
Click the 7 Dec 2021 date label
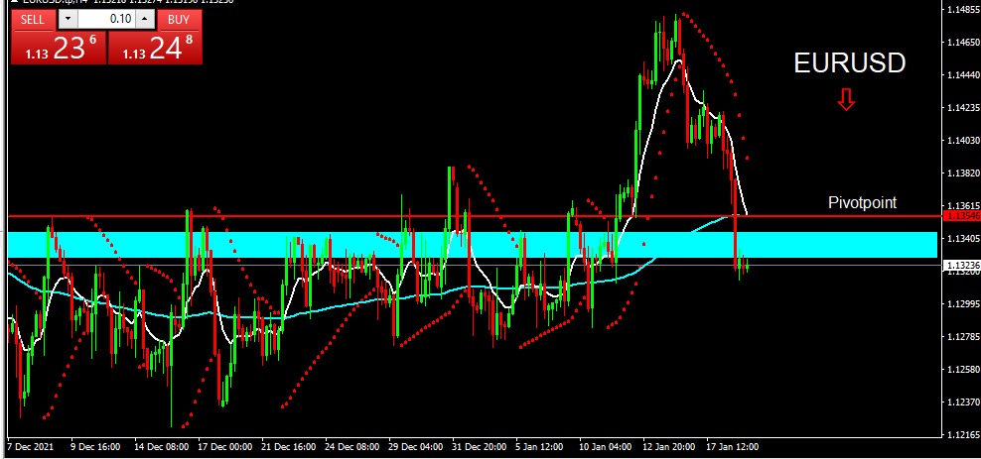pyautogui.click(x=30, y=447)
